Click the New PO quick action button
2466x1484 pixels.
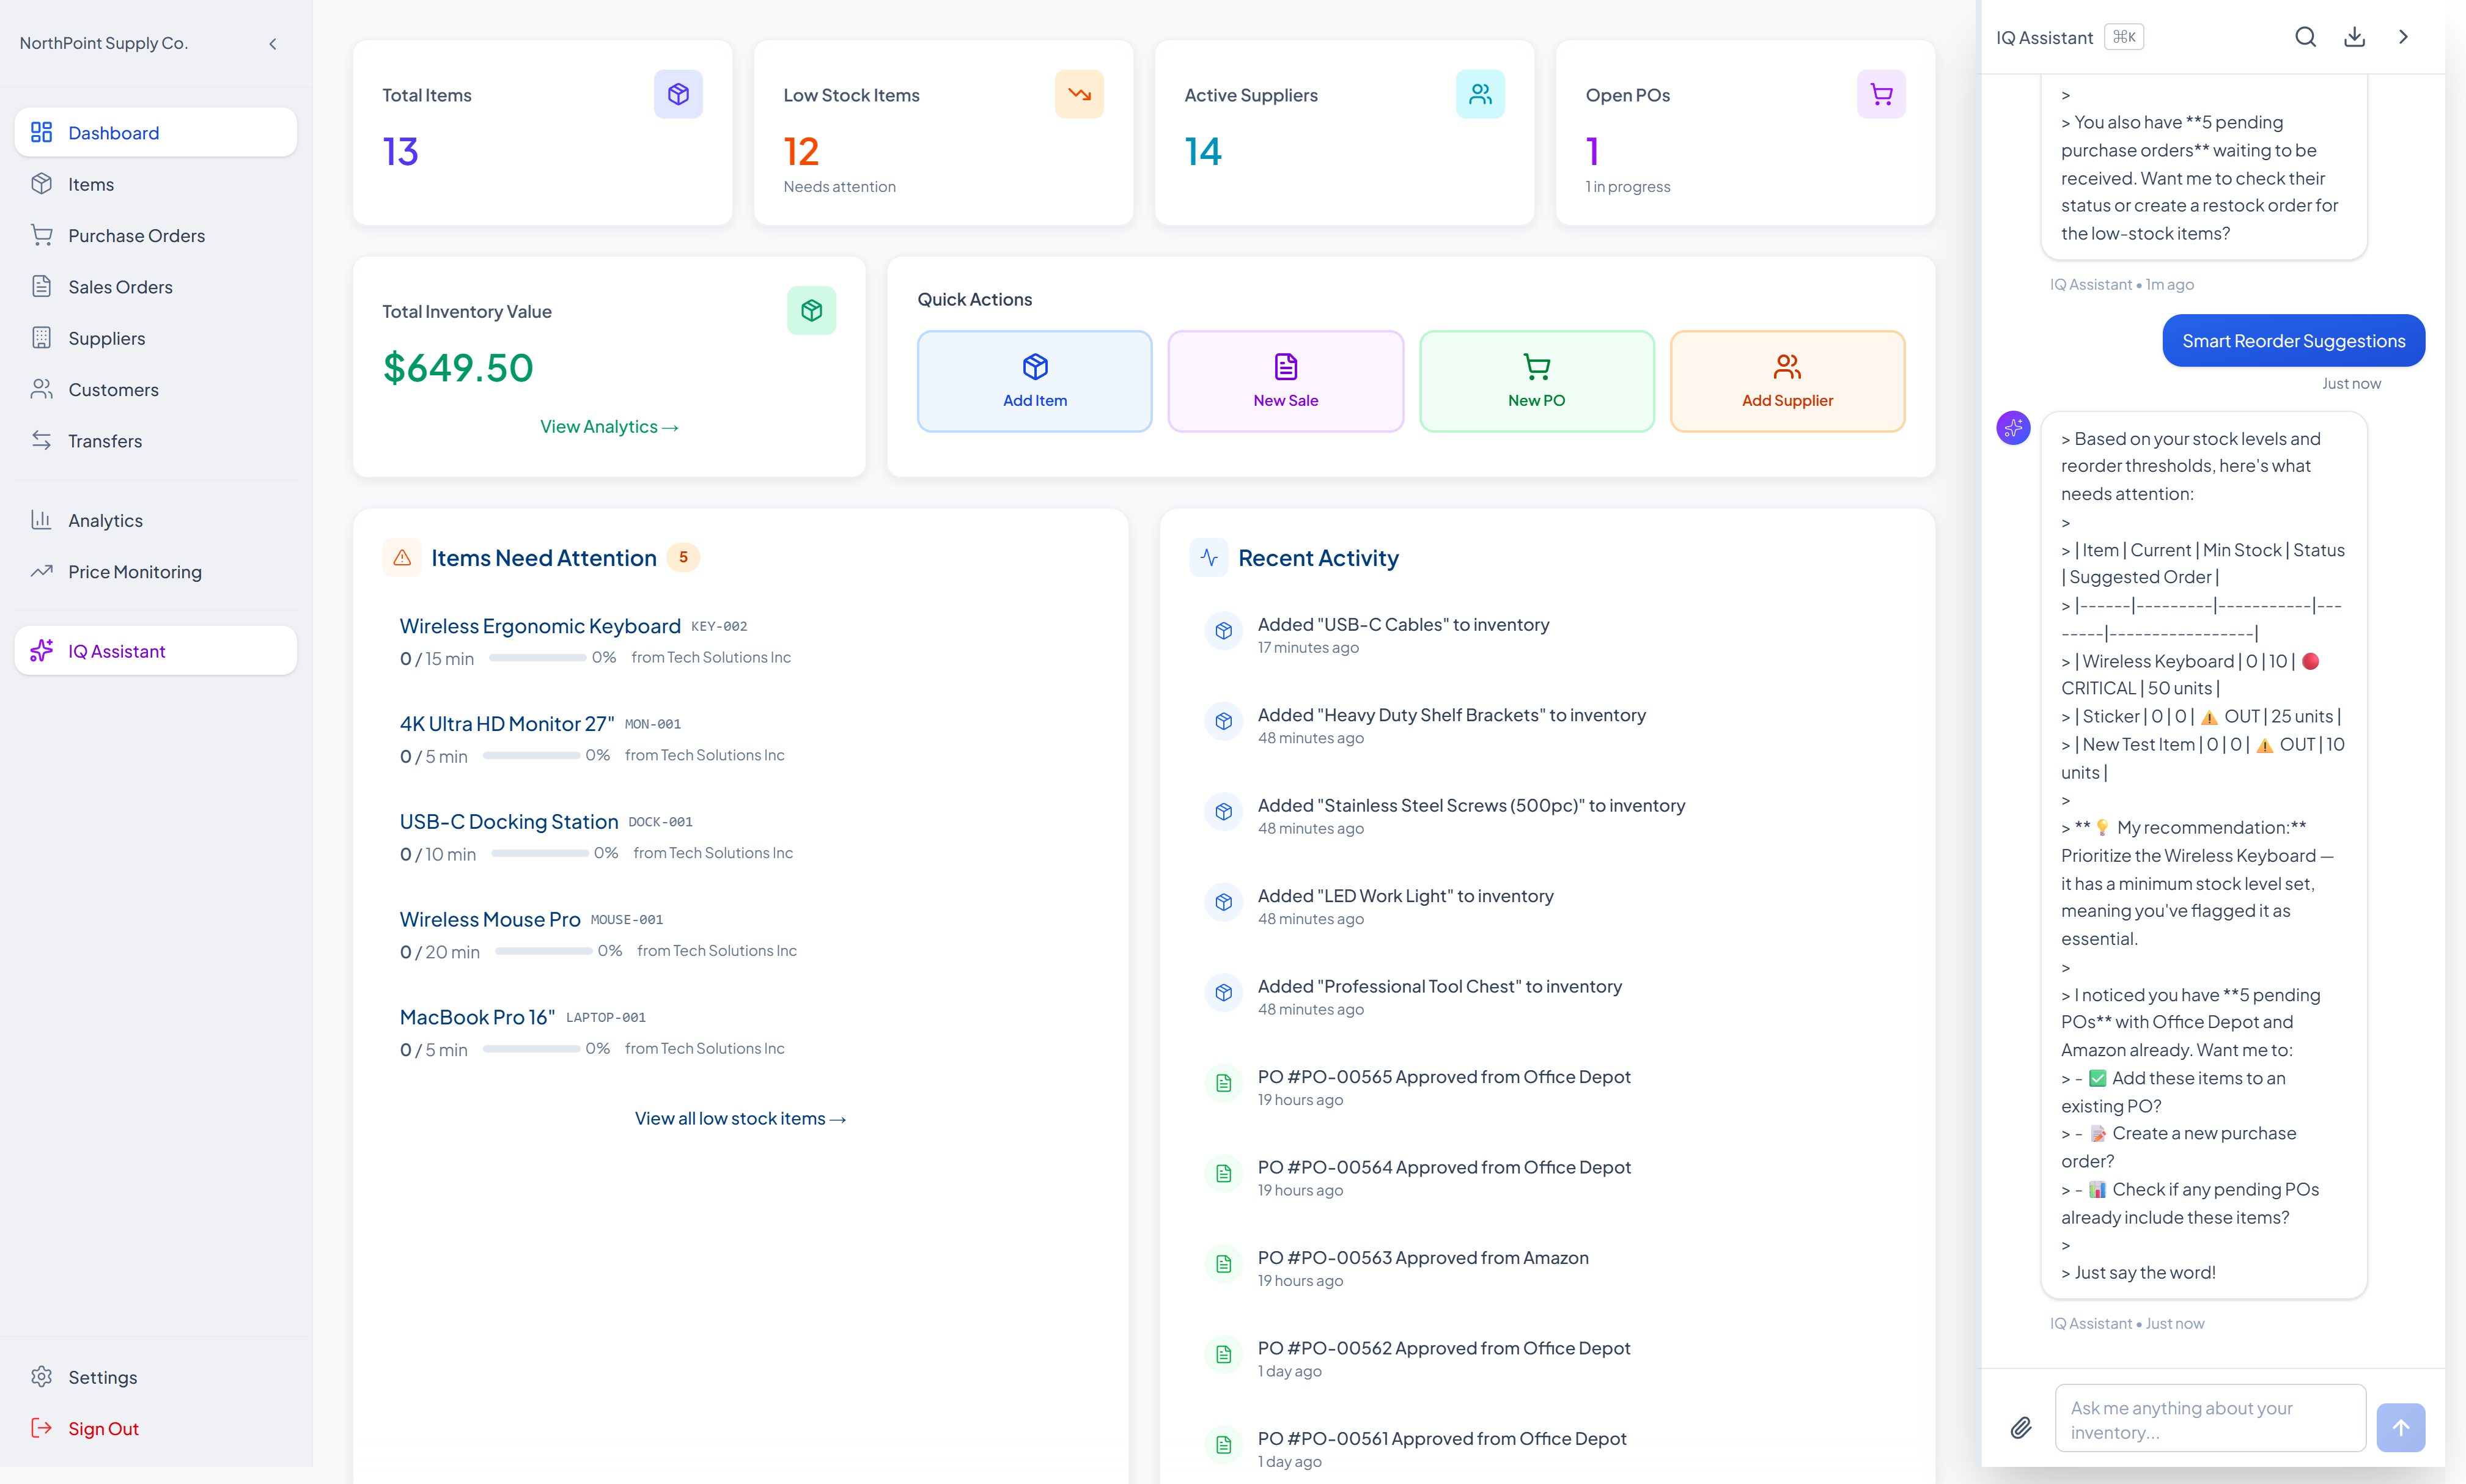pyautogui.click(x=1536, y=381)
